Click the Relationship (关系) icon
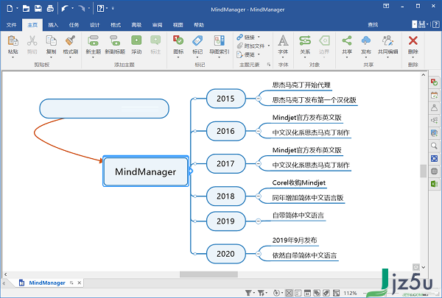The height and width of the screenshot is (298, 442). (305, 40)
